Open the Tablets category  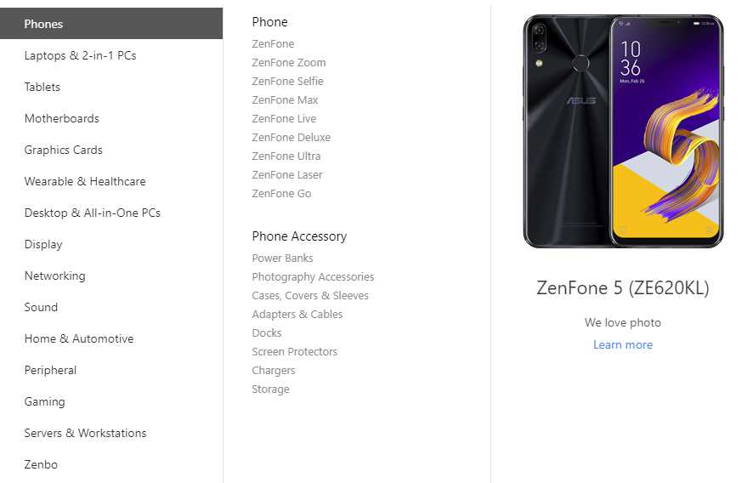tap(42, 87)
